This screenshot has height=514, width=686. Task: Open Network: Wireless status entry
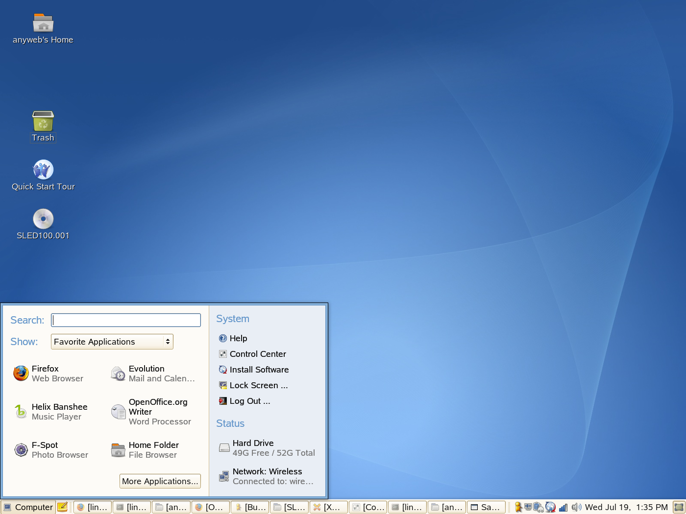tap(266, 476)
